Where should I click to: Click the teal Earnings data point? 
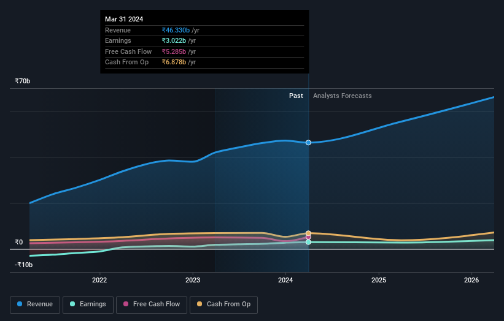coord(308,242)
